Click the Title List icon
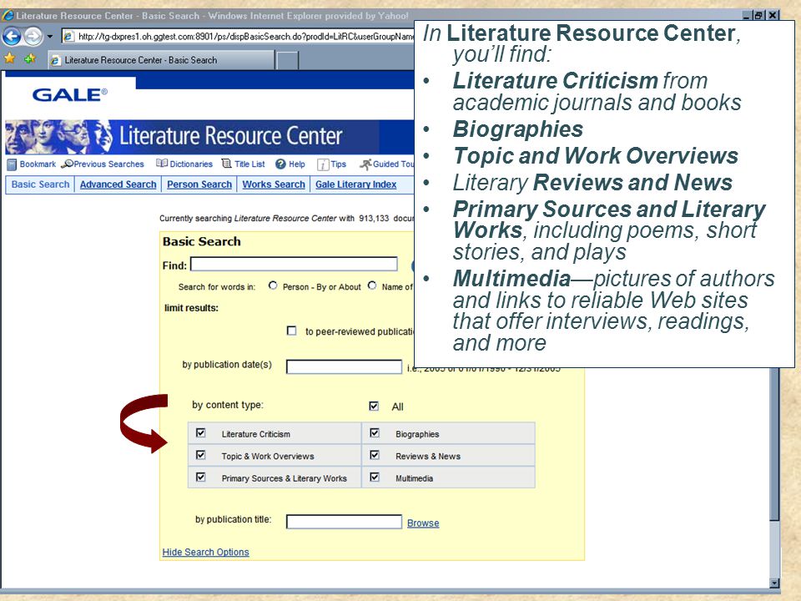 point(226,164)
